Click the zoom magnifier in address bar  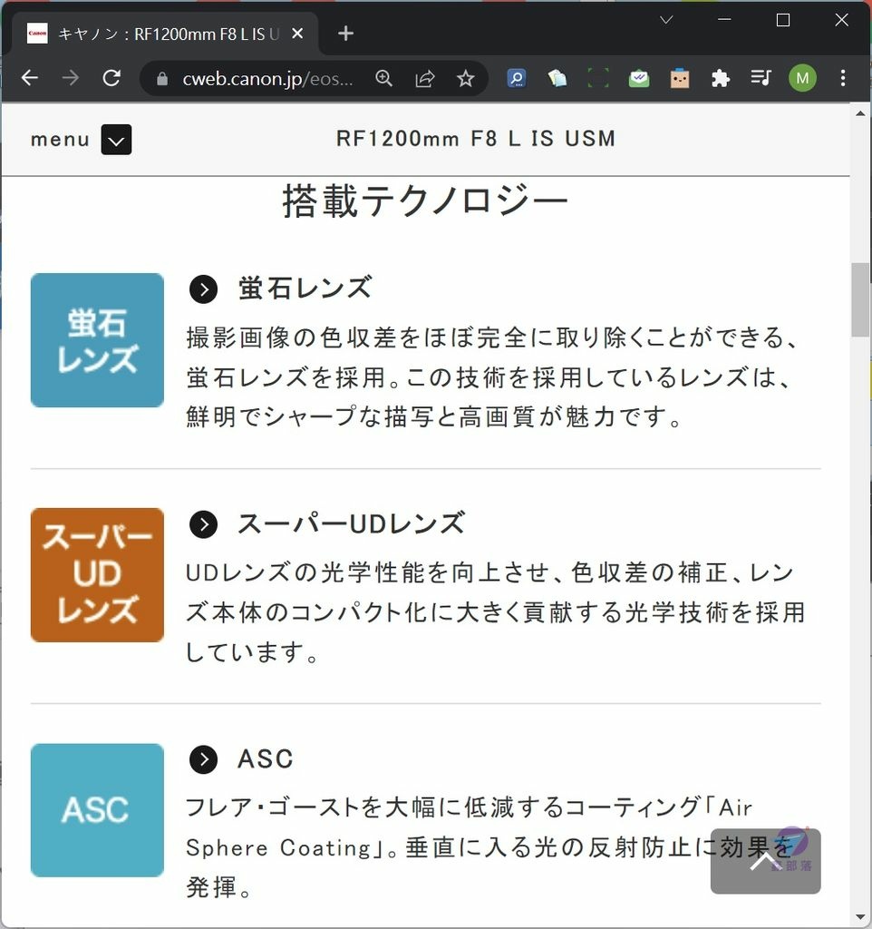tap(383, 78)
